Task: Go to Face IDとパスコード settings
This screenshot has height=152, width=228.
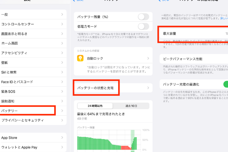Action: click(x=31, y=82)
